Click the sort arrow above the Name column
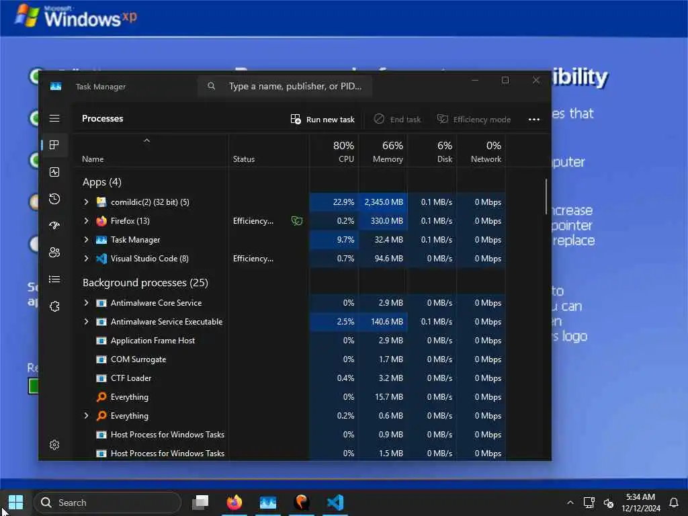Screen dimensions: 688x516 tap(147, 140)
